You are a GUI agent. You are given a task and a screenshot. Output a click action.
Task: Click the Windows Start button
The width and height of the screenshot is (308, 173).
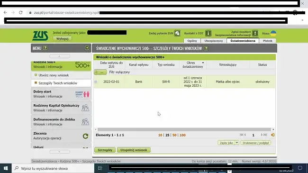(x=6, y=168)
